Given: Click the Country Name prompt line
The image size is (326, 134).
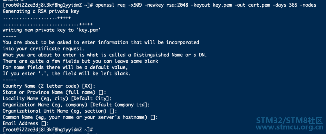Looking at the screenshot, I should tap(49, 86).
